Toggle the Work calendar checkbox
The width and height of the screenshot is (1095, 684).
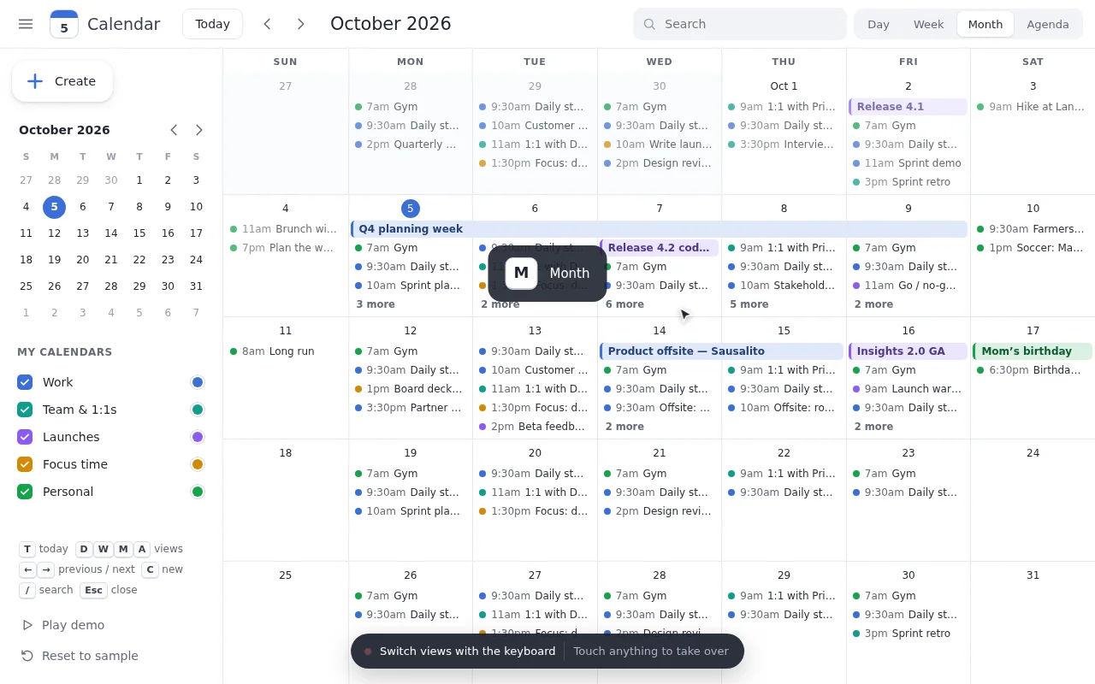tap(25, 382)
